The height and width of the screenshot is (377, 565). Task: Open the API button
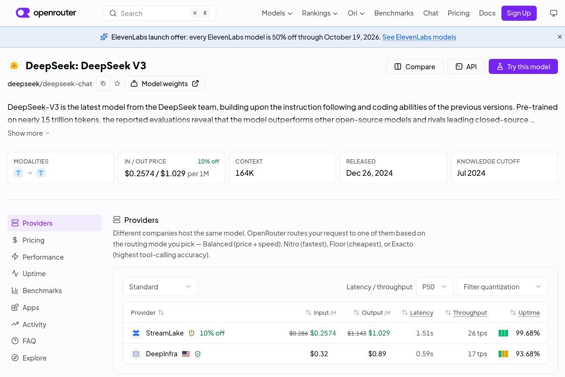(x=466, y=66)
